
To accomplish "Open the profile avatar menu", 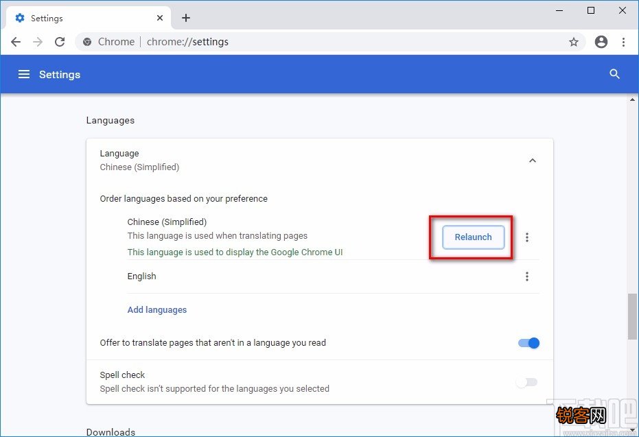I will [601, 42].
